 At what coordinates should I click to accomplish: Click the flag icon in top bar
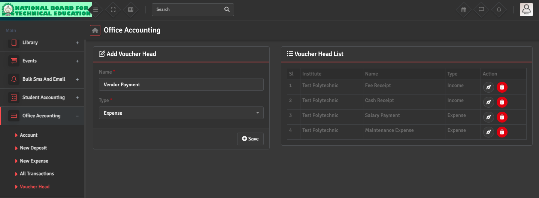coord(481,10)
